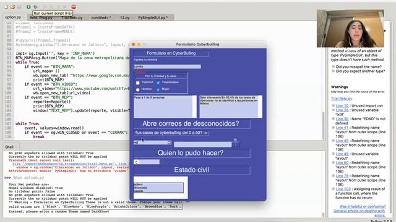This screenshot has width=396, height=222.
Task: Uncheck the Tlaquepaque checkbox
Action: tap(158, 83)
